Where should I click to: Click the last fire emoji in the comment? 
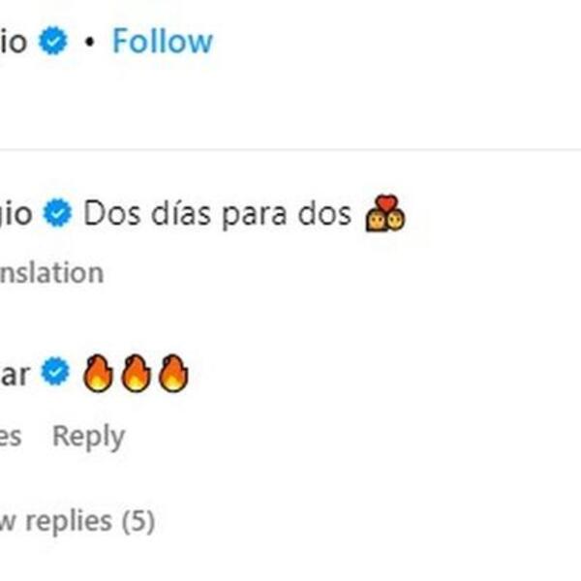pos(171,374)
